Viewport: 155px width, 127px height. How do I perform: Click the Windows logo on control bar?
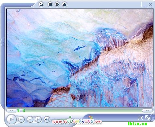point(90,118)
